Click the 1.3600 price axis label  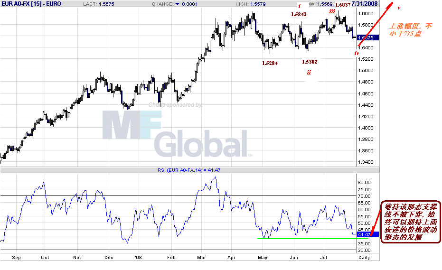coord(366,151)
